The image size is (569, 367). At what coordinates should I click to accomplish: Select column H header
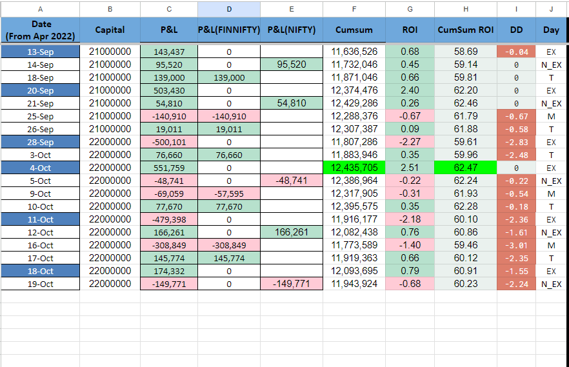pyautogui.click(x=466, y=9)
